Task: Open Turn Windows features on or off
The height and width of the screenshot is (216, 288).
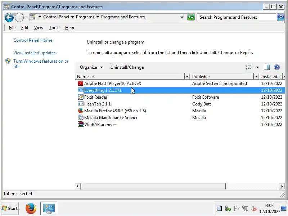Action: 41,64
